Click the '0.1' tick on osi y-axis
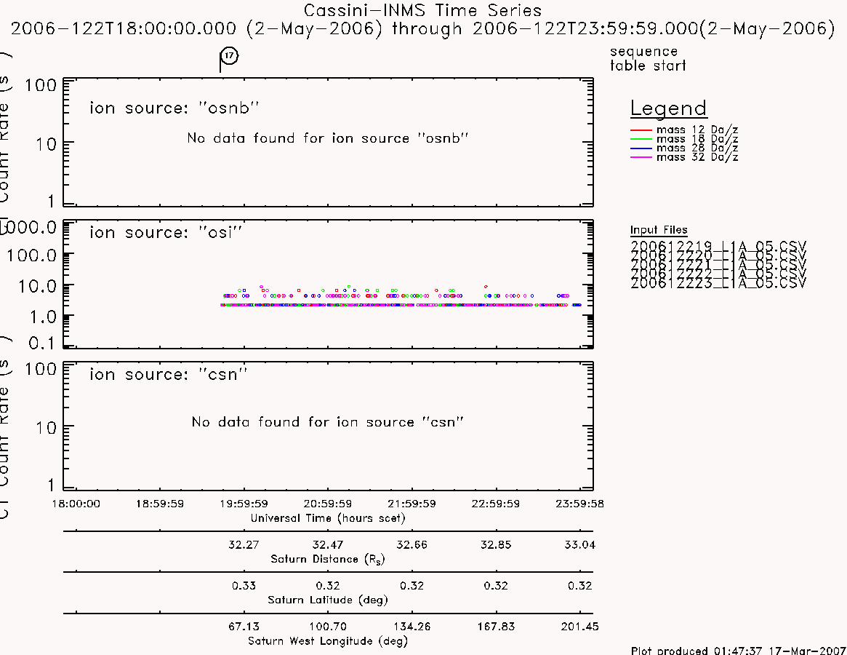 tap(41, 342)
